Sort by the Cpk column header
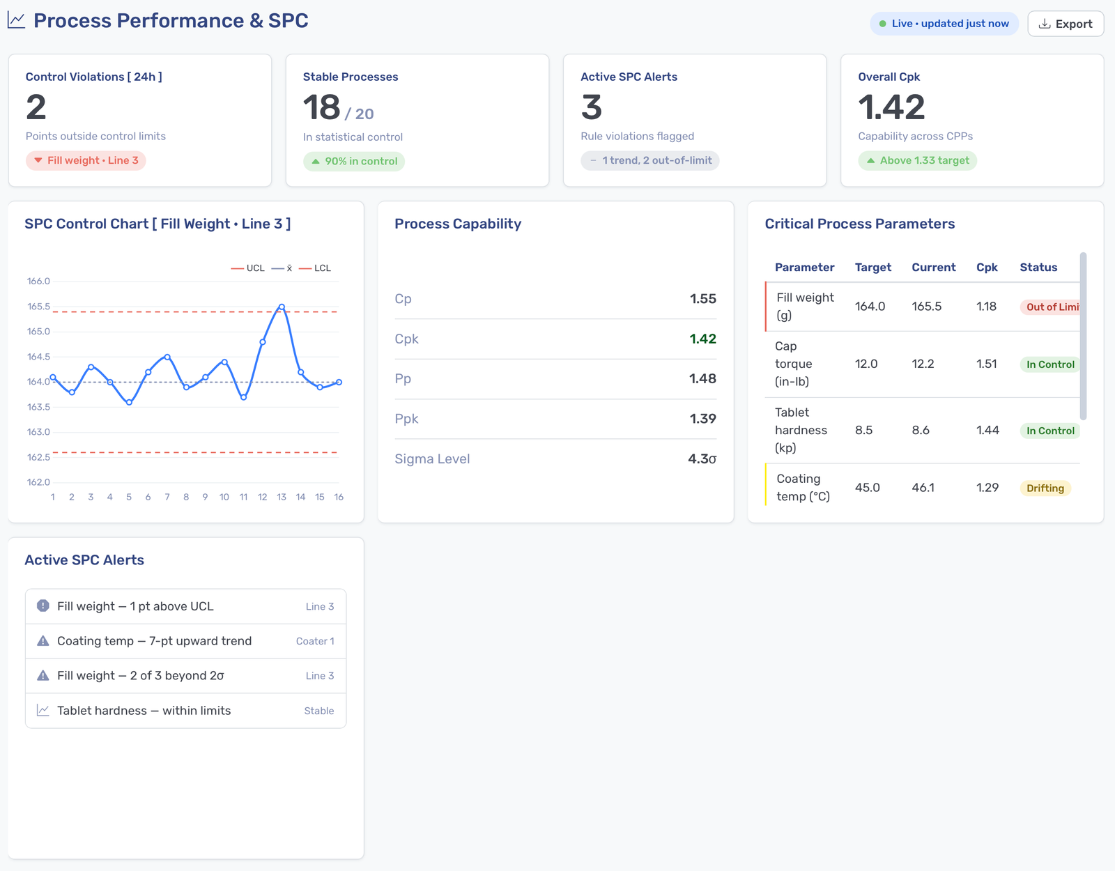Screen dimensions: 1115x871 [987, 268]
